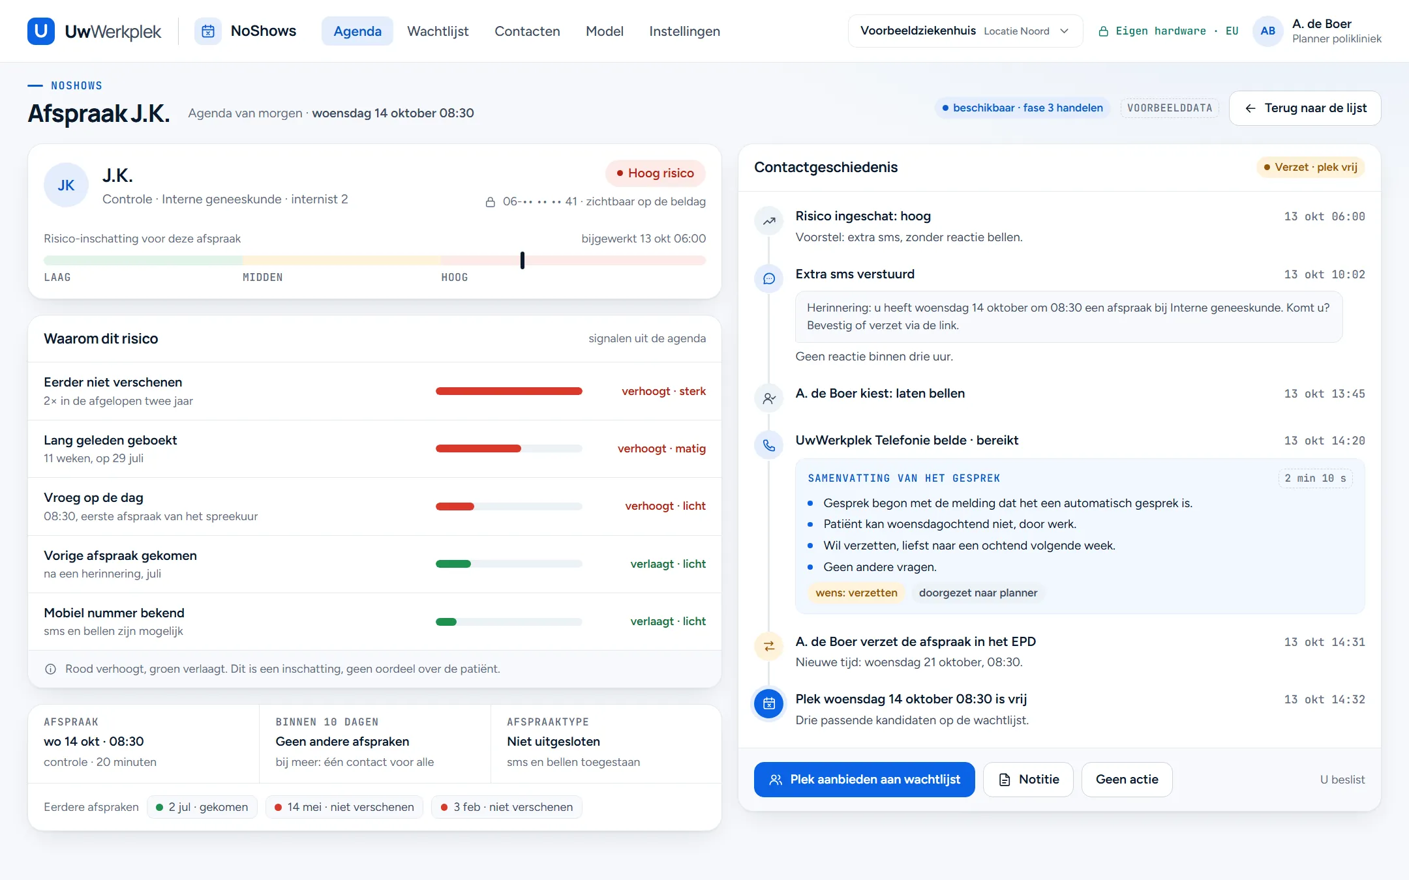Click the person icon for laten bellen
The image size is (1409, 880).
[769, 398]
